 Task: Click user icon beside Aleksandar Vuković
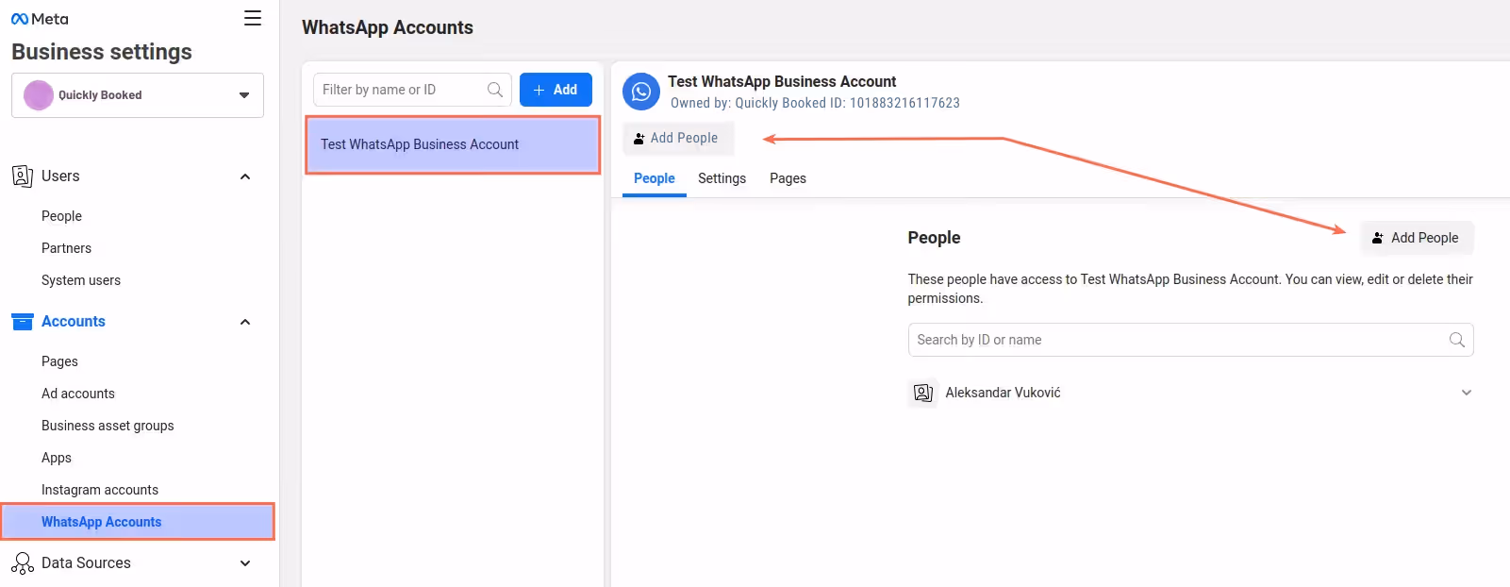(923, 393)
